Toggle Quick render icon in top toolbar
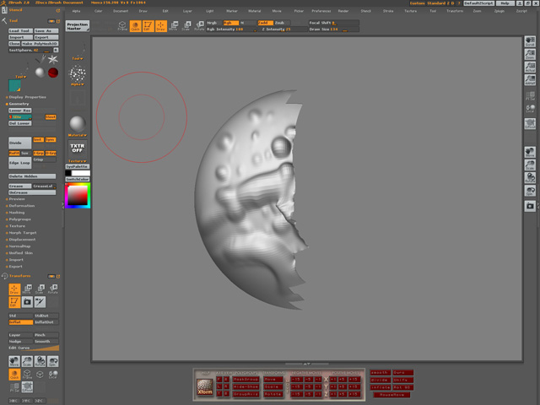 pyautogui.click(x=135, y=26)
